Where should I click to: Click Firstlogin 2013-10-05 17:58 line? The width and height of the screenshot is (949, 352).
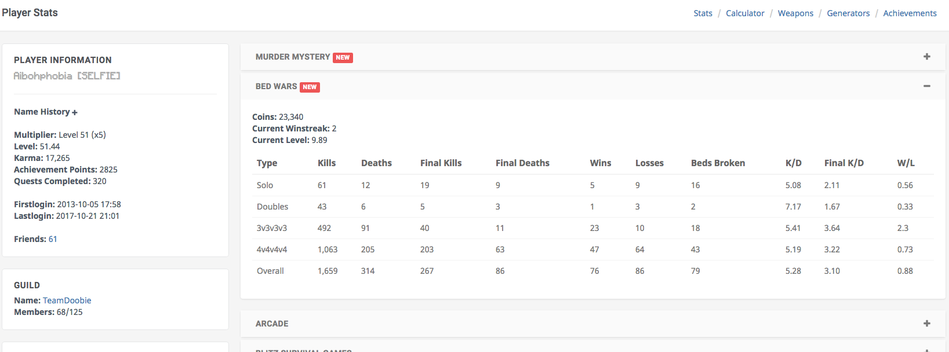[67, 204]
